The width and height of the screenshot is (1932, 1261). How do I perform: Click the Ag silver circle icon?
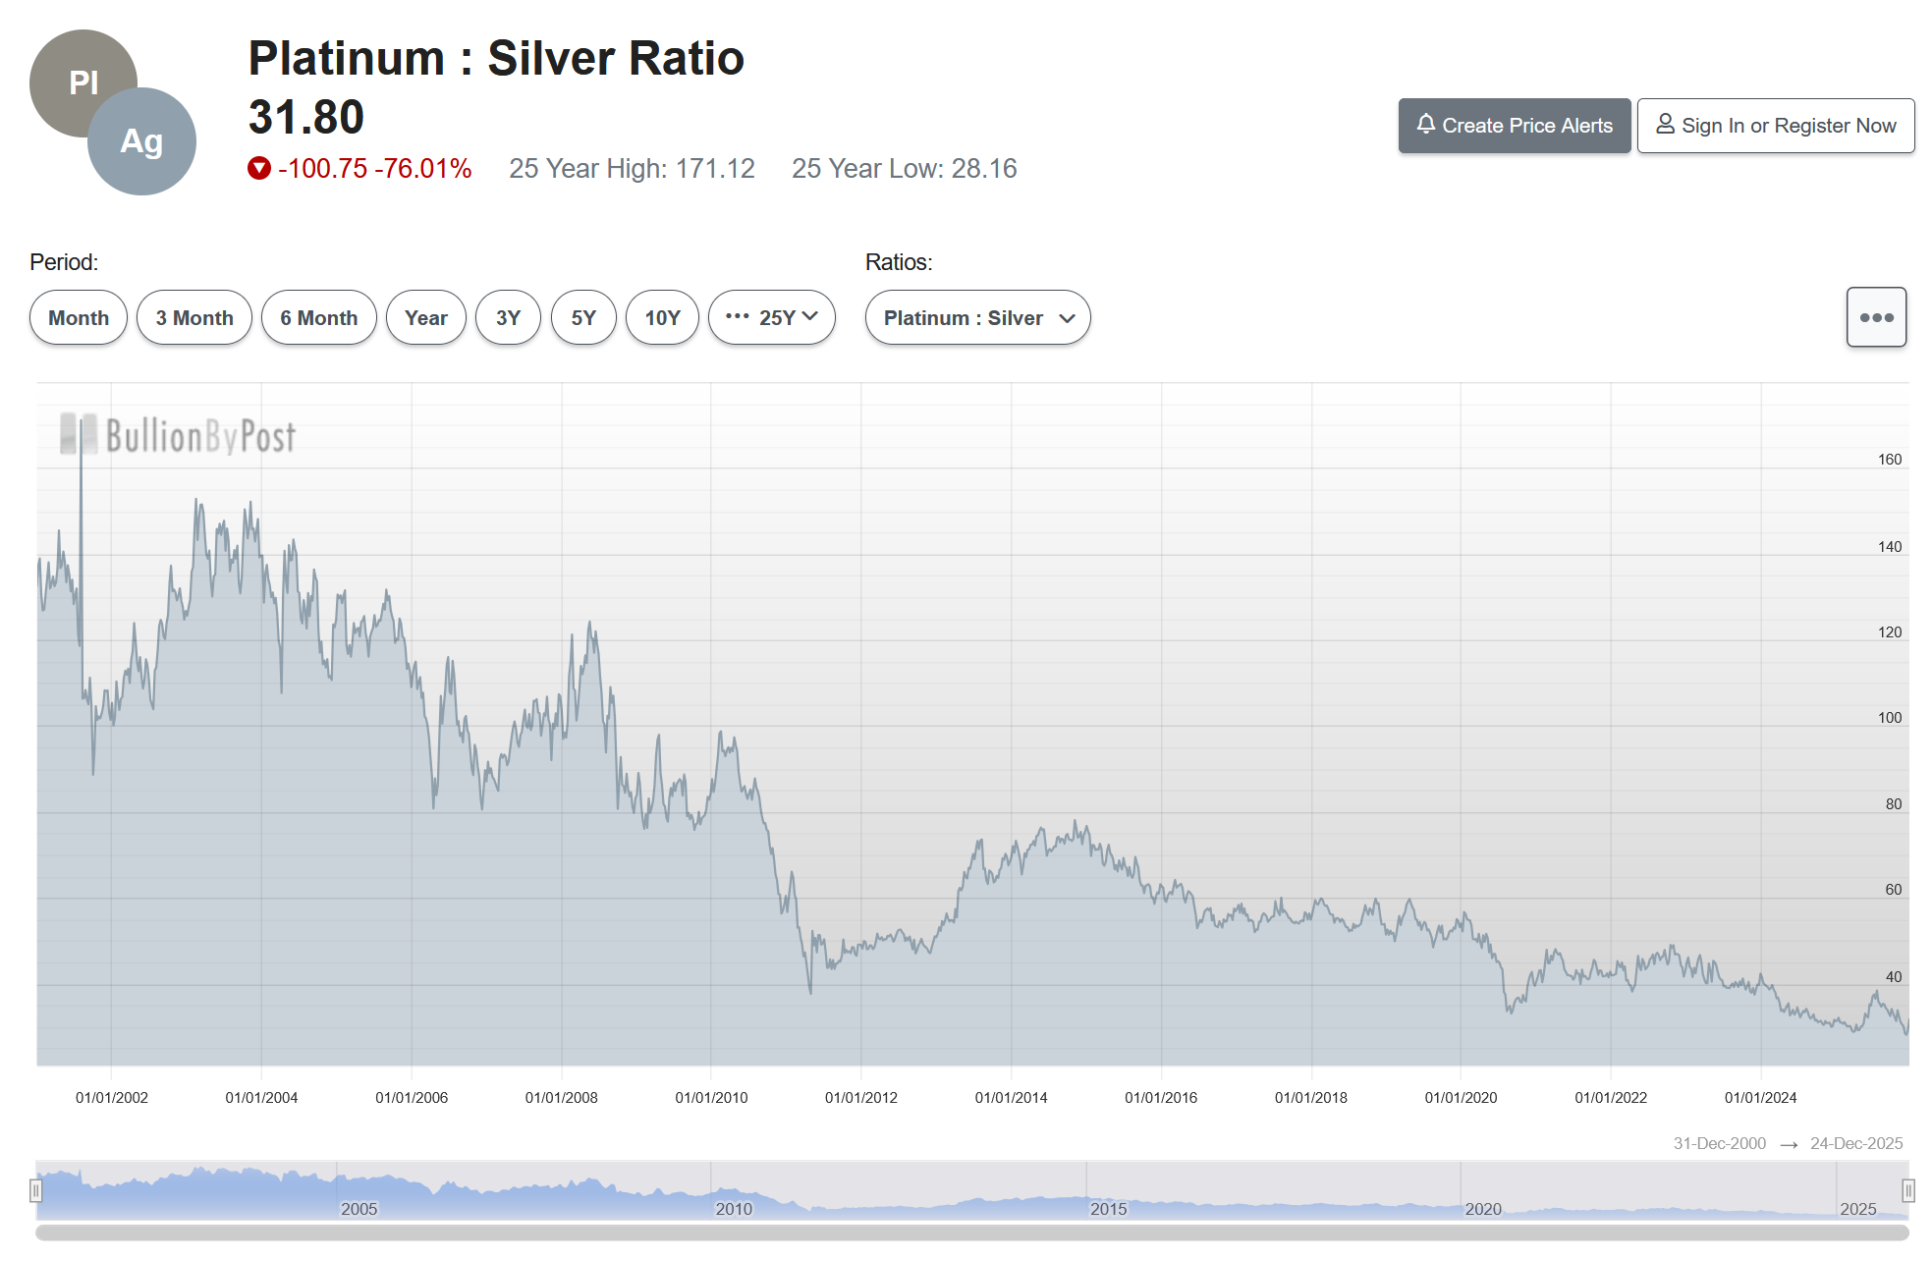pyautogui.click(x=142, y=142)
